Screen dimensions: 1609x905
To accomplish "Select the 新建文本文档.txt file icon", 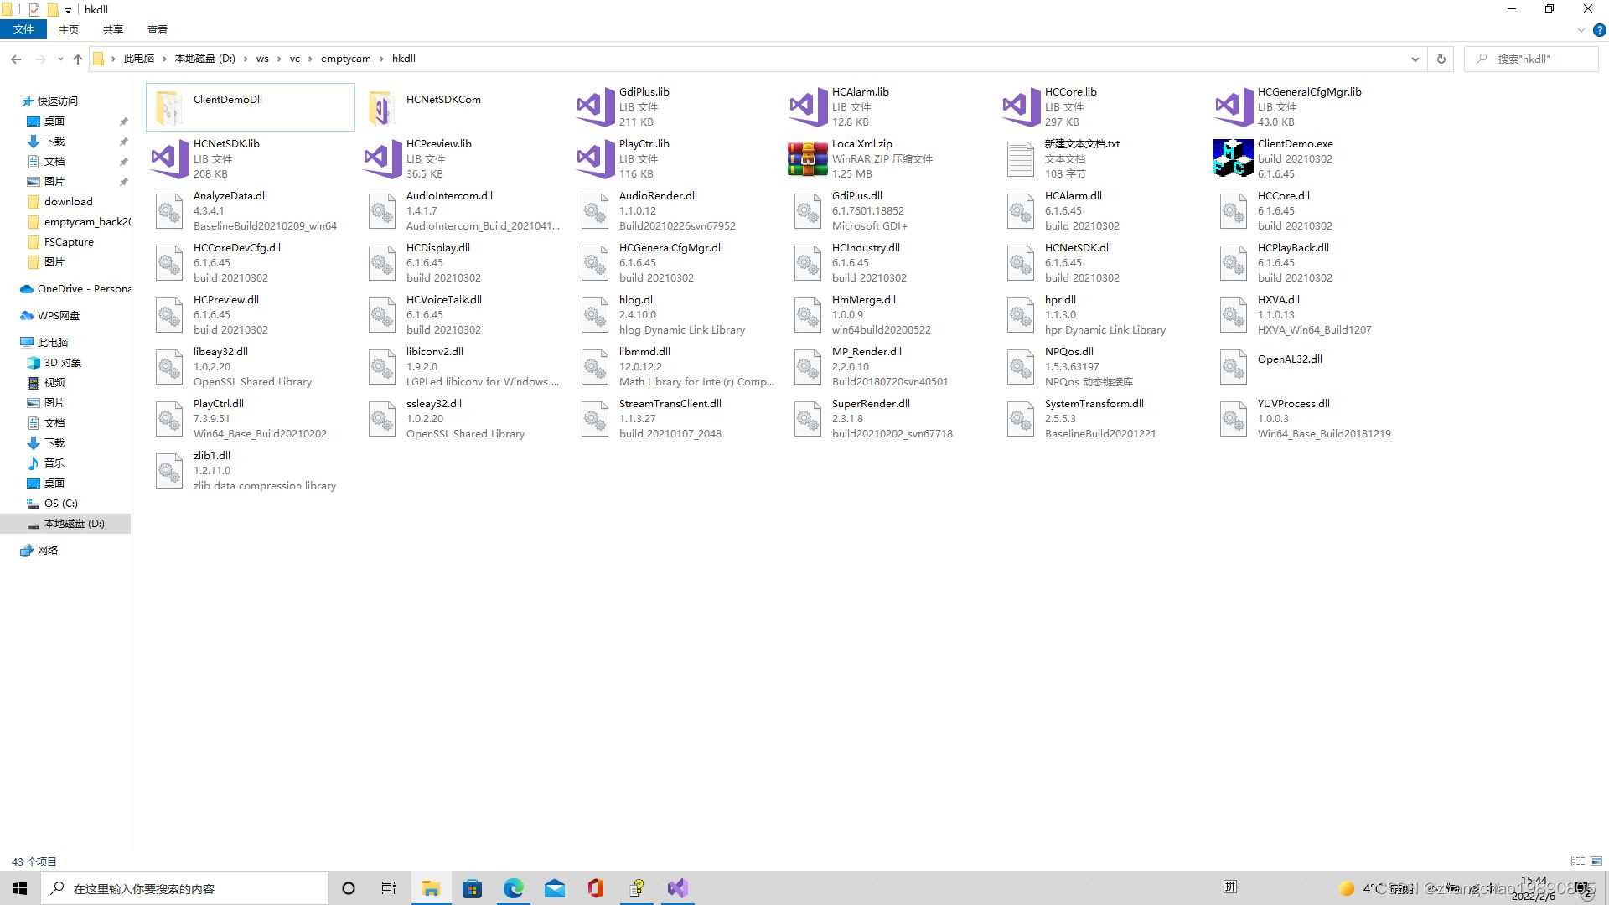I will (x=1021, y=158).
